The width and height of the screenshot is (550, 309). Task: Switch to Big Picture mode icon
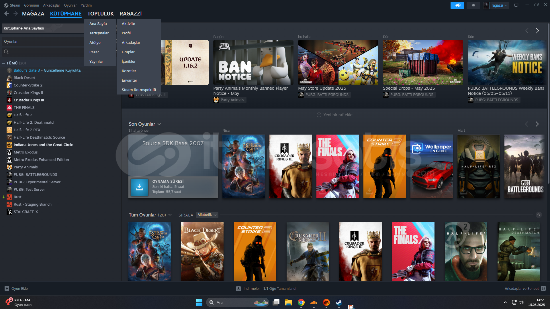(516, 5)
